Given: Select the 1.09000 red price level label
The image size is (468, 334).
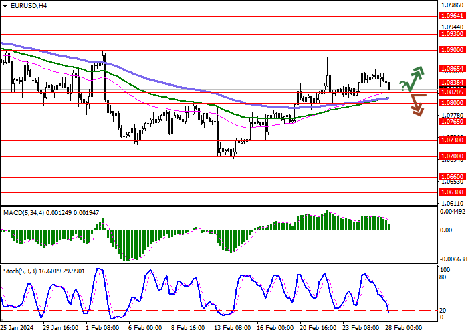Looking at the screenshot, I should (x=453, y=50).
